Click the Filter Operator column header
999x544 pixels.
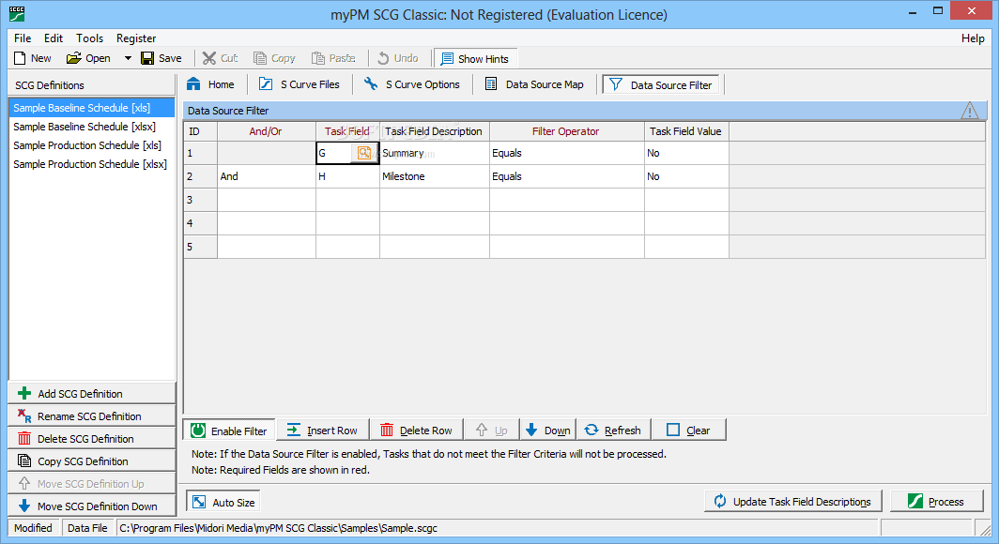tap(566, 131)
